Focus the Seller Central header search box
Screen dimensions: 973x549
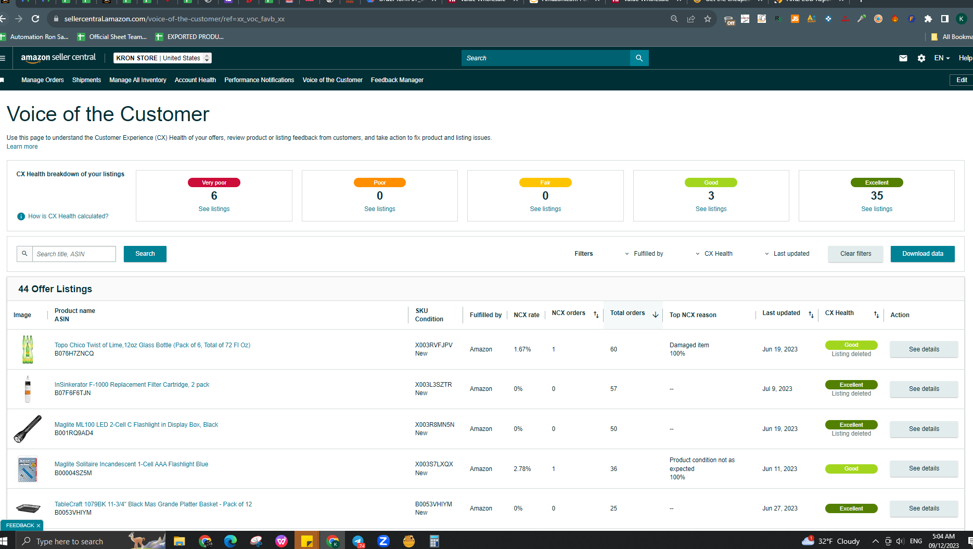545,58
